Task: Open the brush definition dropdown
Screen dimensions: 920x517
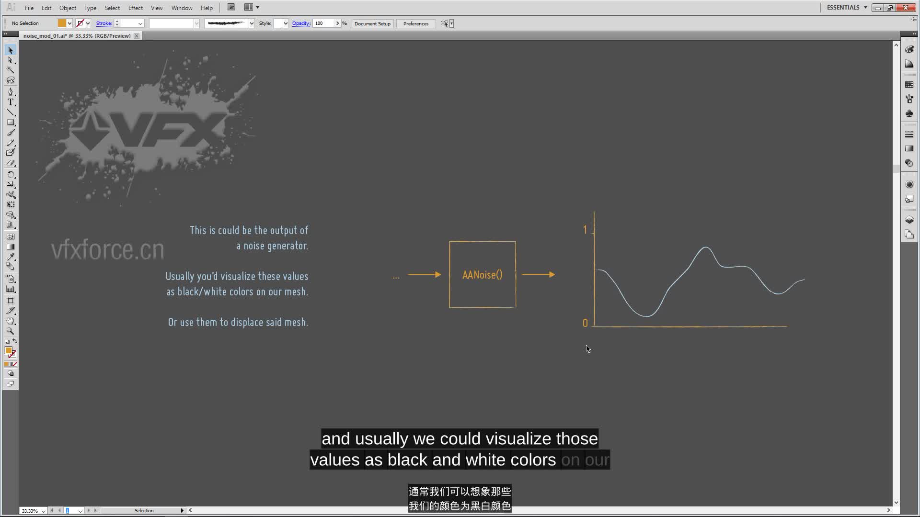Action: [251, 23]
